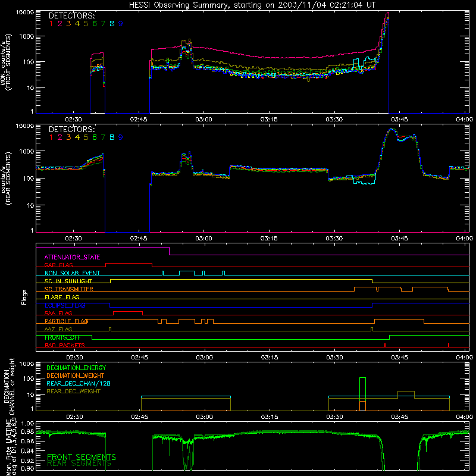Click detector 3 in rear segments legend
The width and height of the screenshot is (476, 476).
pyautogui.click(x=68, y=137)
